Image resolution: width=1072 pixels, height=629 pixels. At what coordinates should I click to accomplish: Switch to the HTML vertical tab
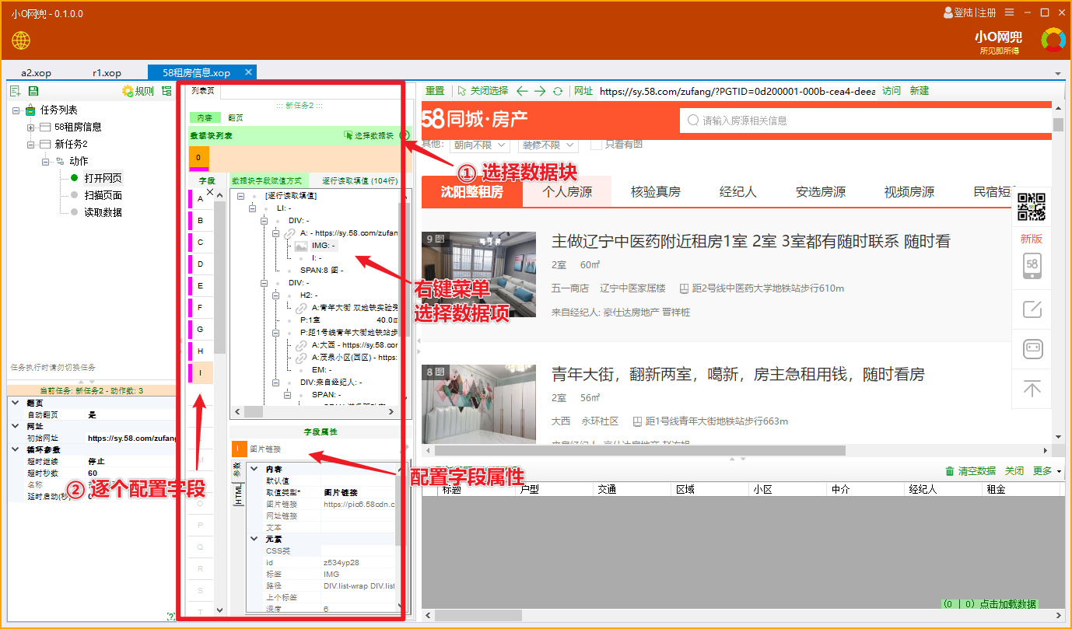(238, 494)
